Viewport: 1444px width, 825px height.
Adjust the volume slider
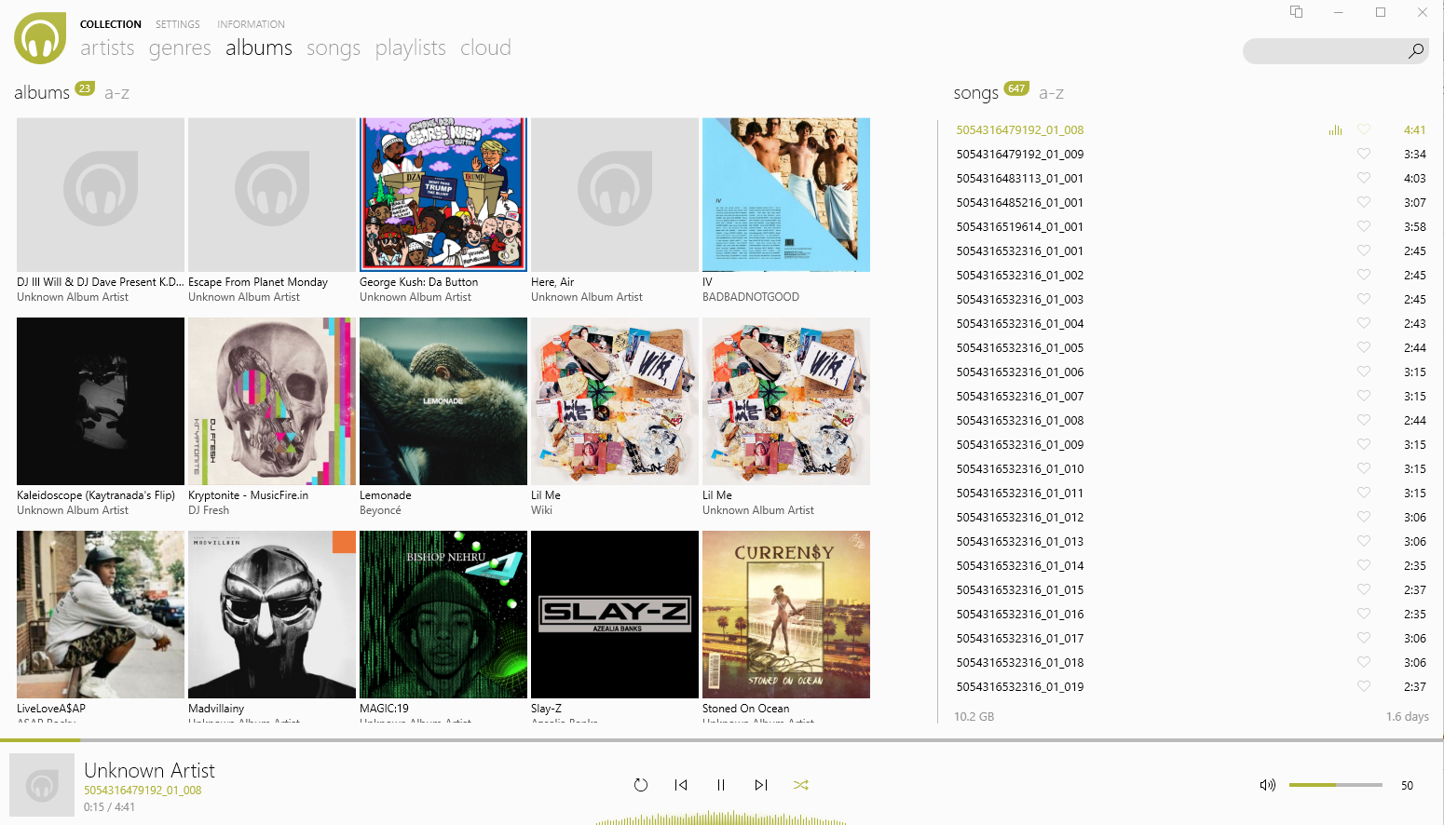(1335, 785)
